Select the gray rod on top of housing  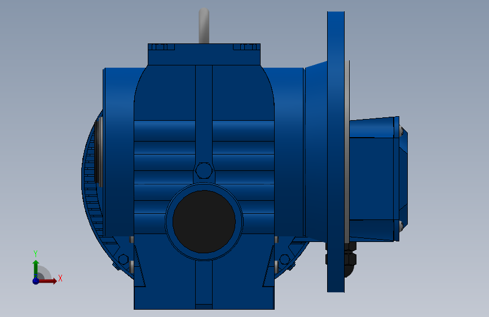pos(204,25)
